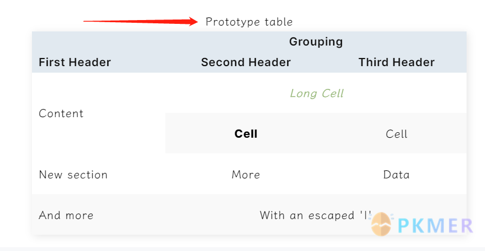Click the "First Header" column heading
The image size is (485, 251).
(x=75, y=62)
